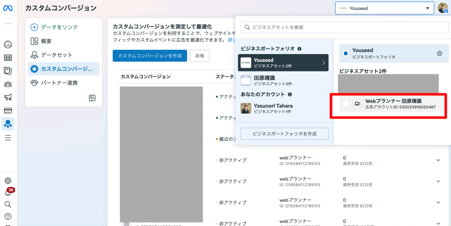Click info icon beside ビジネスポートフォリオ
The width and height of the screenshot is (451, 226).
pyautogui.click(x=299, y=48)
